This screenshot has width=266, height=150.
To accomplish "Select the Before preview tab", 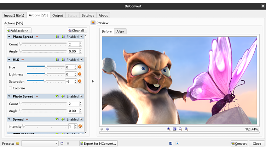I will pyautogui.click(x=107, y=31).
